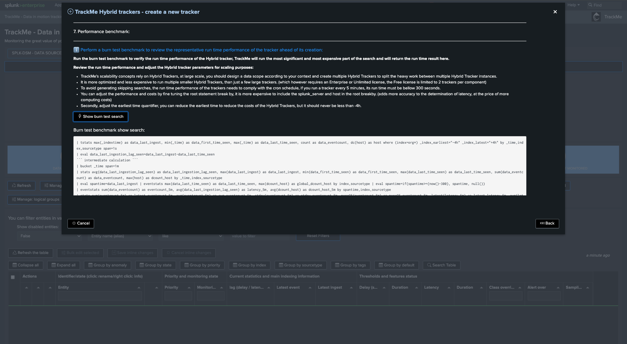This screenshot has height=344, width=627.
Task: Open the Entity name (alias) dropdown
Action: pyautogui.click(x=121, y=236)
